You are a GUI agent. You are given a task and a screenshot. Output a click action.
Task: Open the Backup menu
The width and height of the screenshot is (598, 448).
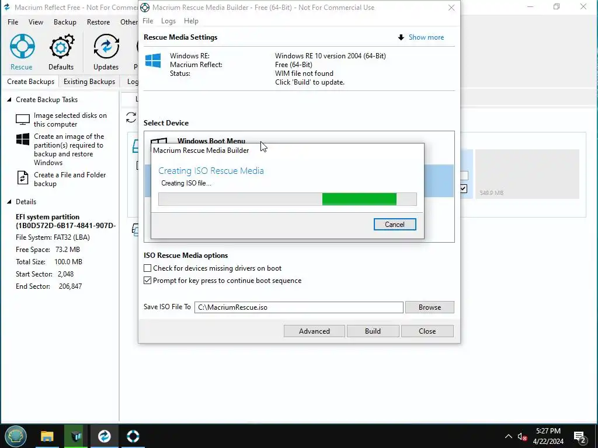click(65, 22)
